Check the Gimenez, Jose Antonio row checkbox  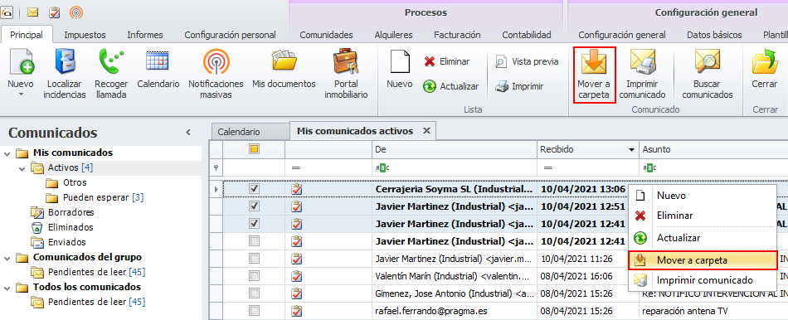pos(255,293)
